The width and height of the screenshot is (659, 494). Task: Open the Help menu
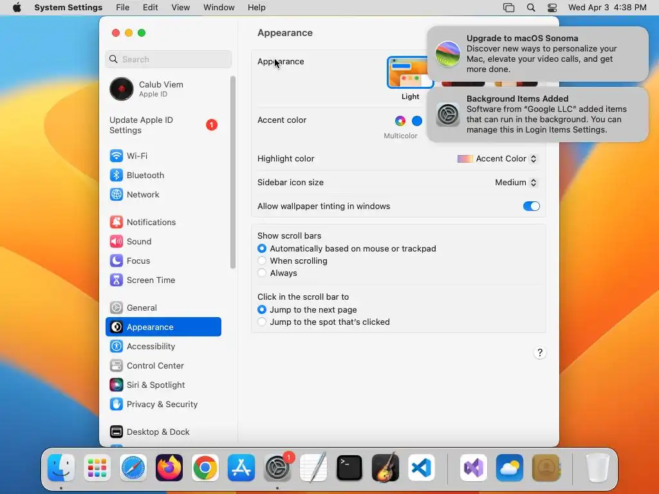tap(256, 8)
